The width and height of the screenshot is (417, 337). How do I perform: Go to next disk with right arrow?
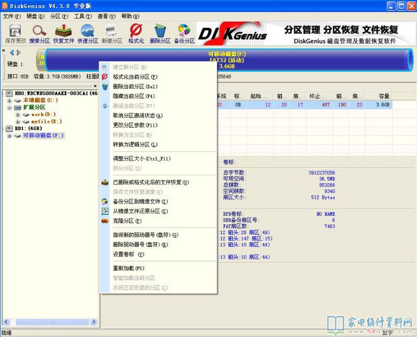click(18, 53)
